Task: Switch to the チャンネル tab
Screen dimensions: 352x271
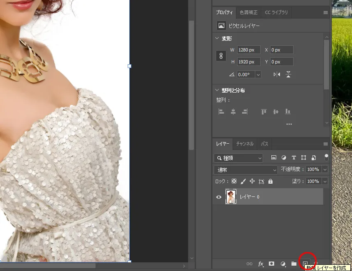Action: click(245, 144)
